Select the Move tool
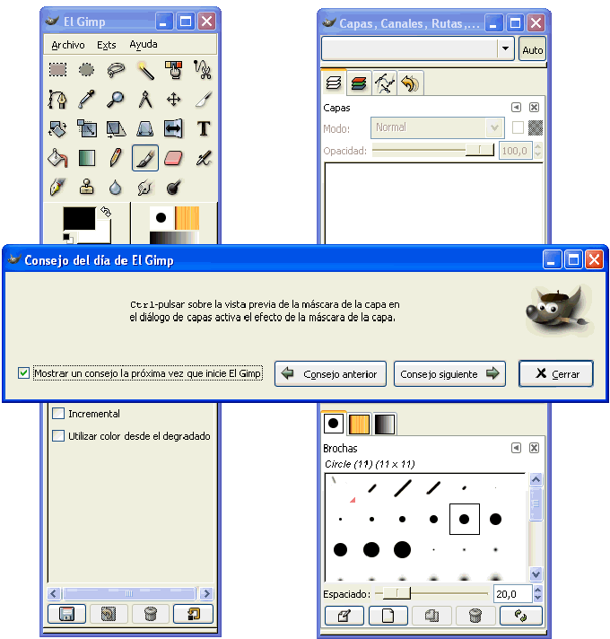The height and width of the screenshot is (639, 610). coord(174,100)
